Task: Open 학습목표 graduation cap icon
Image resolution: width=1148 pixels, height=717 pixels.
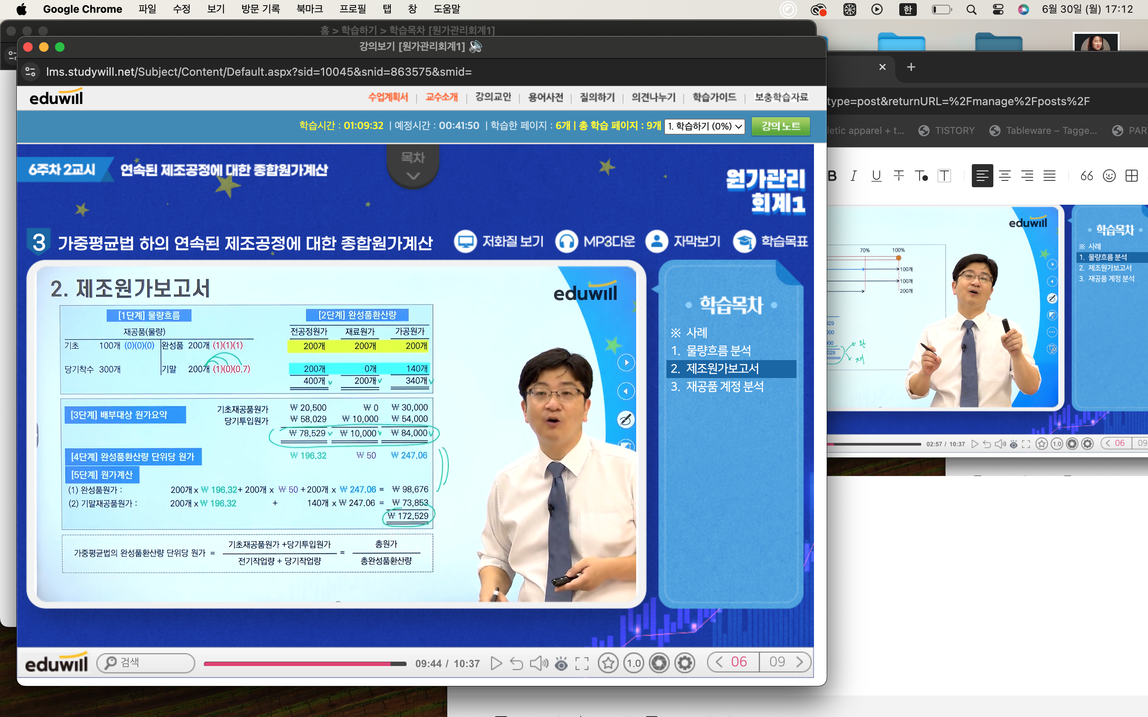Action: [x=744, y=241]
